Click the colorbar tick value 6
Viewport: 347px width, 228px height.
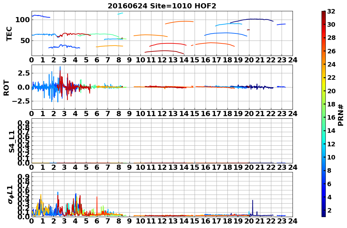coord(330,184)
